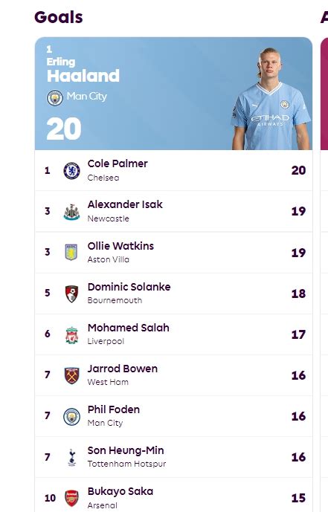The image size is (328, 512).
Task: Click the Newcastle club crest icon
Action: (x=72, y=212)
